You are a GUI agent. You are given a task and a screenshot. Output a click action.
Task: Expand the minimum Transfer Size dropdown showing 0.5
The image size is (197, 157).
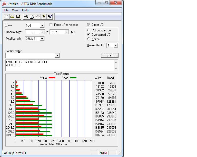click(42, 32)
